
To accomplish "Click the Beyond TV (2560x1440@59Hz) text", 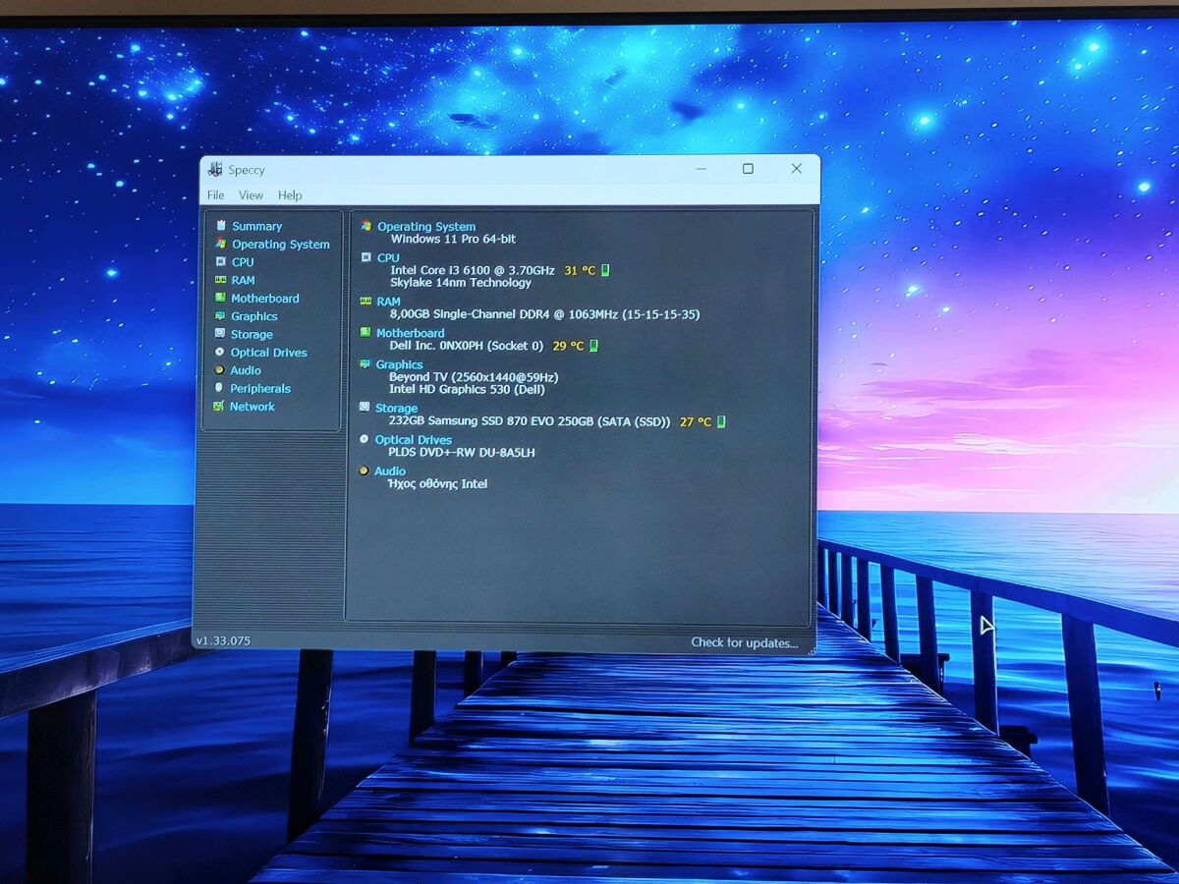I will coord(474,377).
